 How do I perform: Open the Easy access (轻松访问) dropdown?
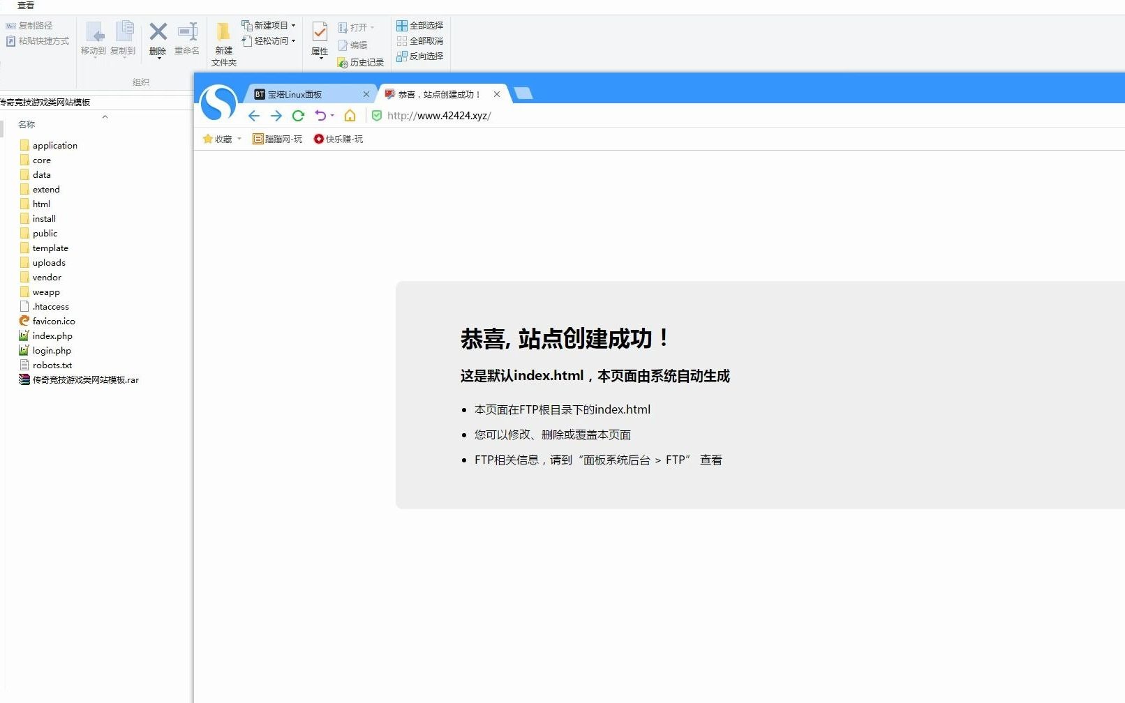coord(269,40)
